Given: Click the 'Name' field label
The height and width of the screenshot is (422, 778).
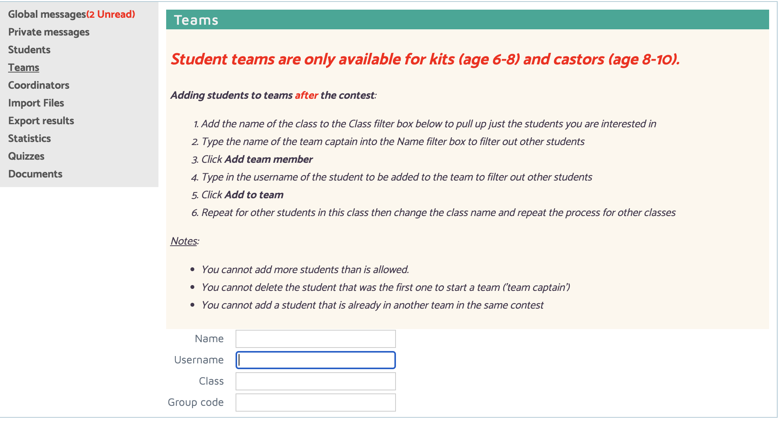Looking at the screenshot, I should click(x=209, y=339).
